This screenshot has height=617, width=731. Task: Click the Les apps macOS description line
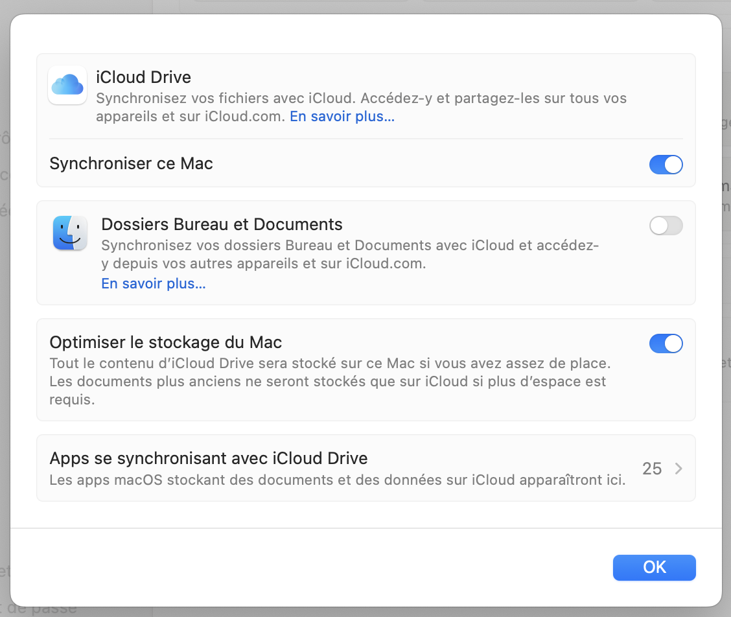[x=337, y=481]
